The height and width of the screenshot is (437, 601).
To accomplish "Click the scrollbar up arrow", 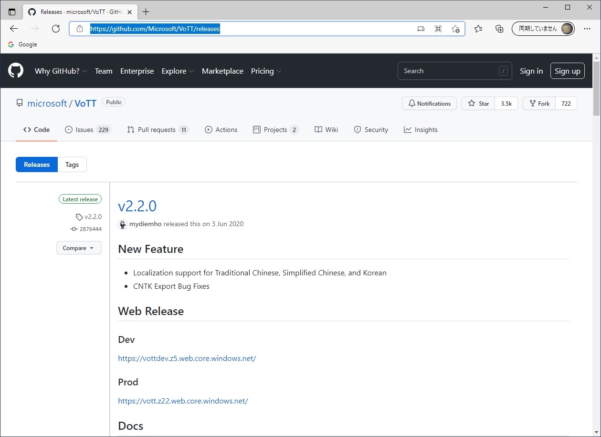I will (596, 57).
